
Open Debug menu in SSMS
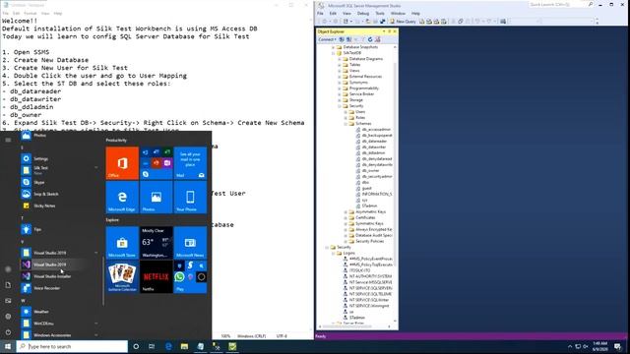363,13
